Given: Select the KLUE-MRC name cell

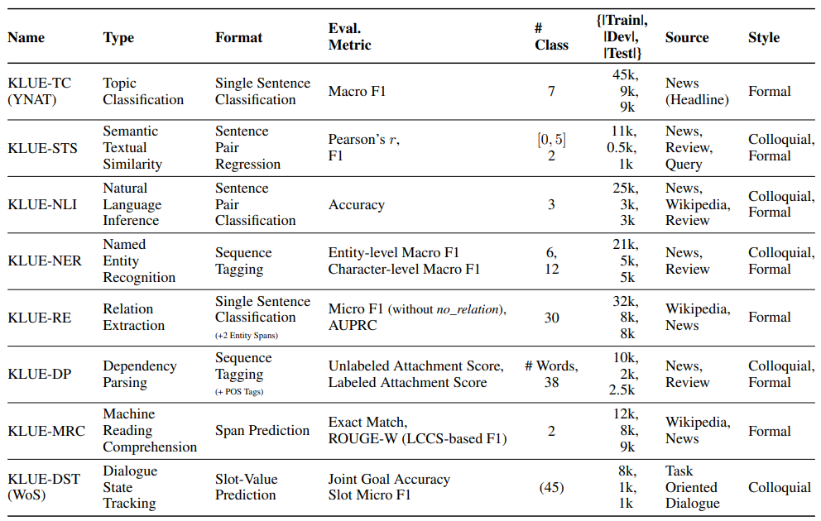Looking at the screenshot, I should click(x=45, y=431).
